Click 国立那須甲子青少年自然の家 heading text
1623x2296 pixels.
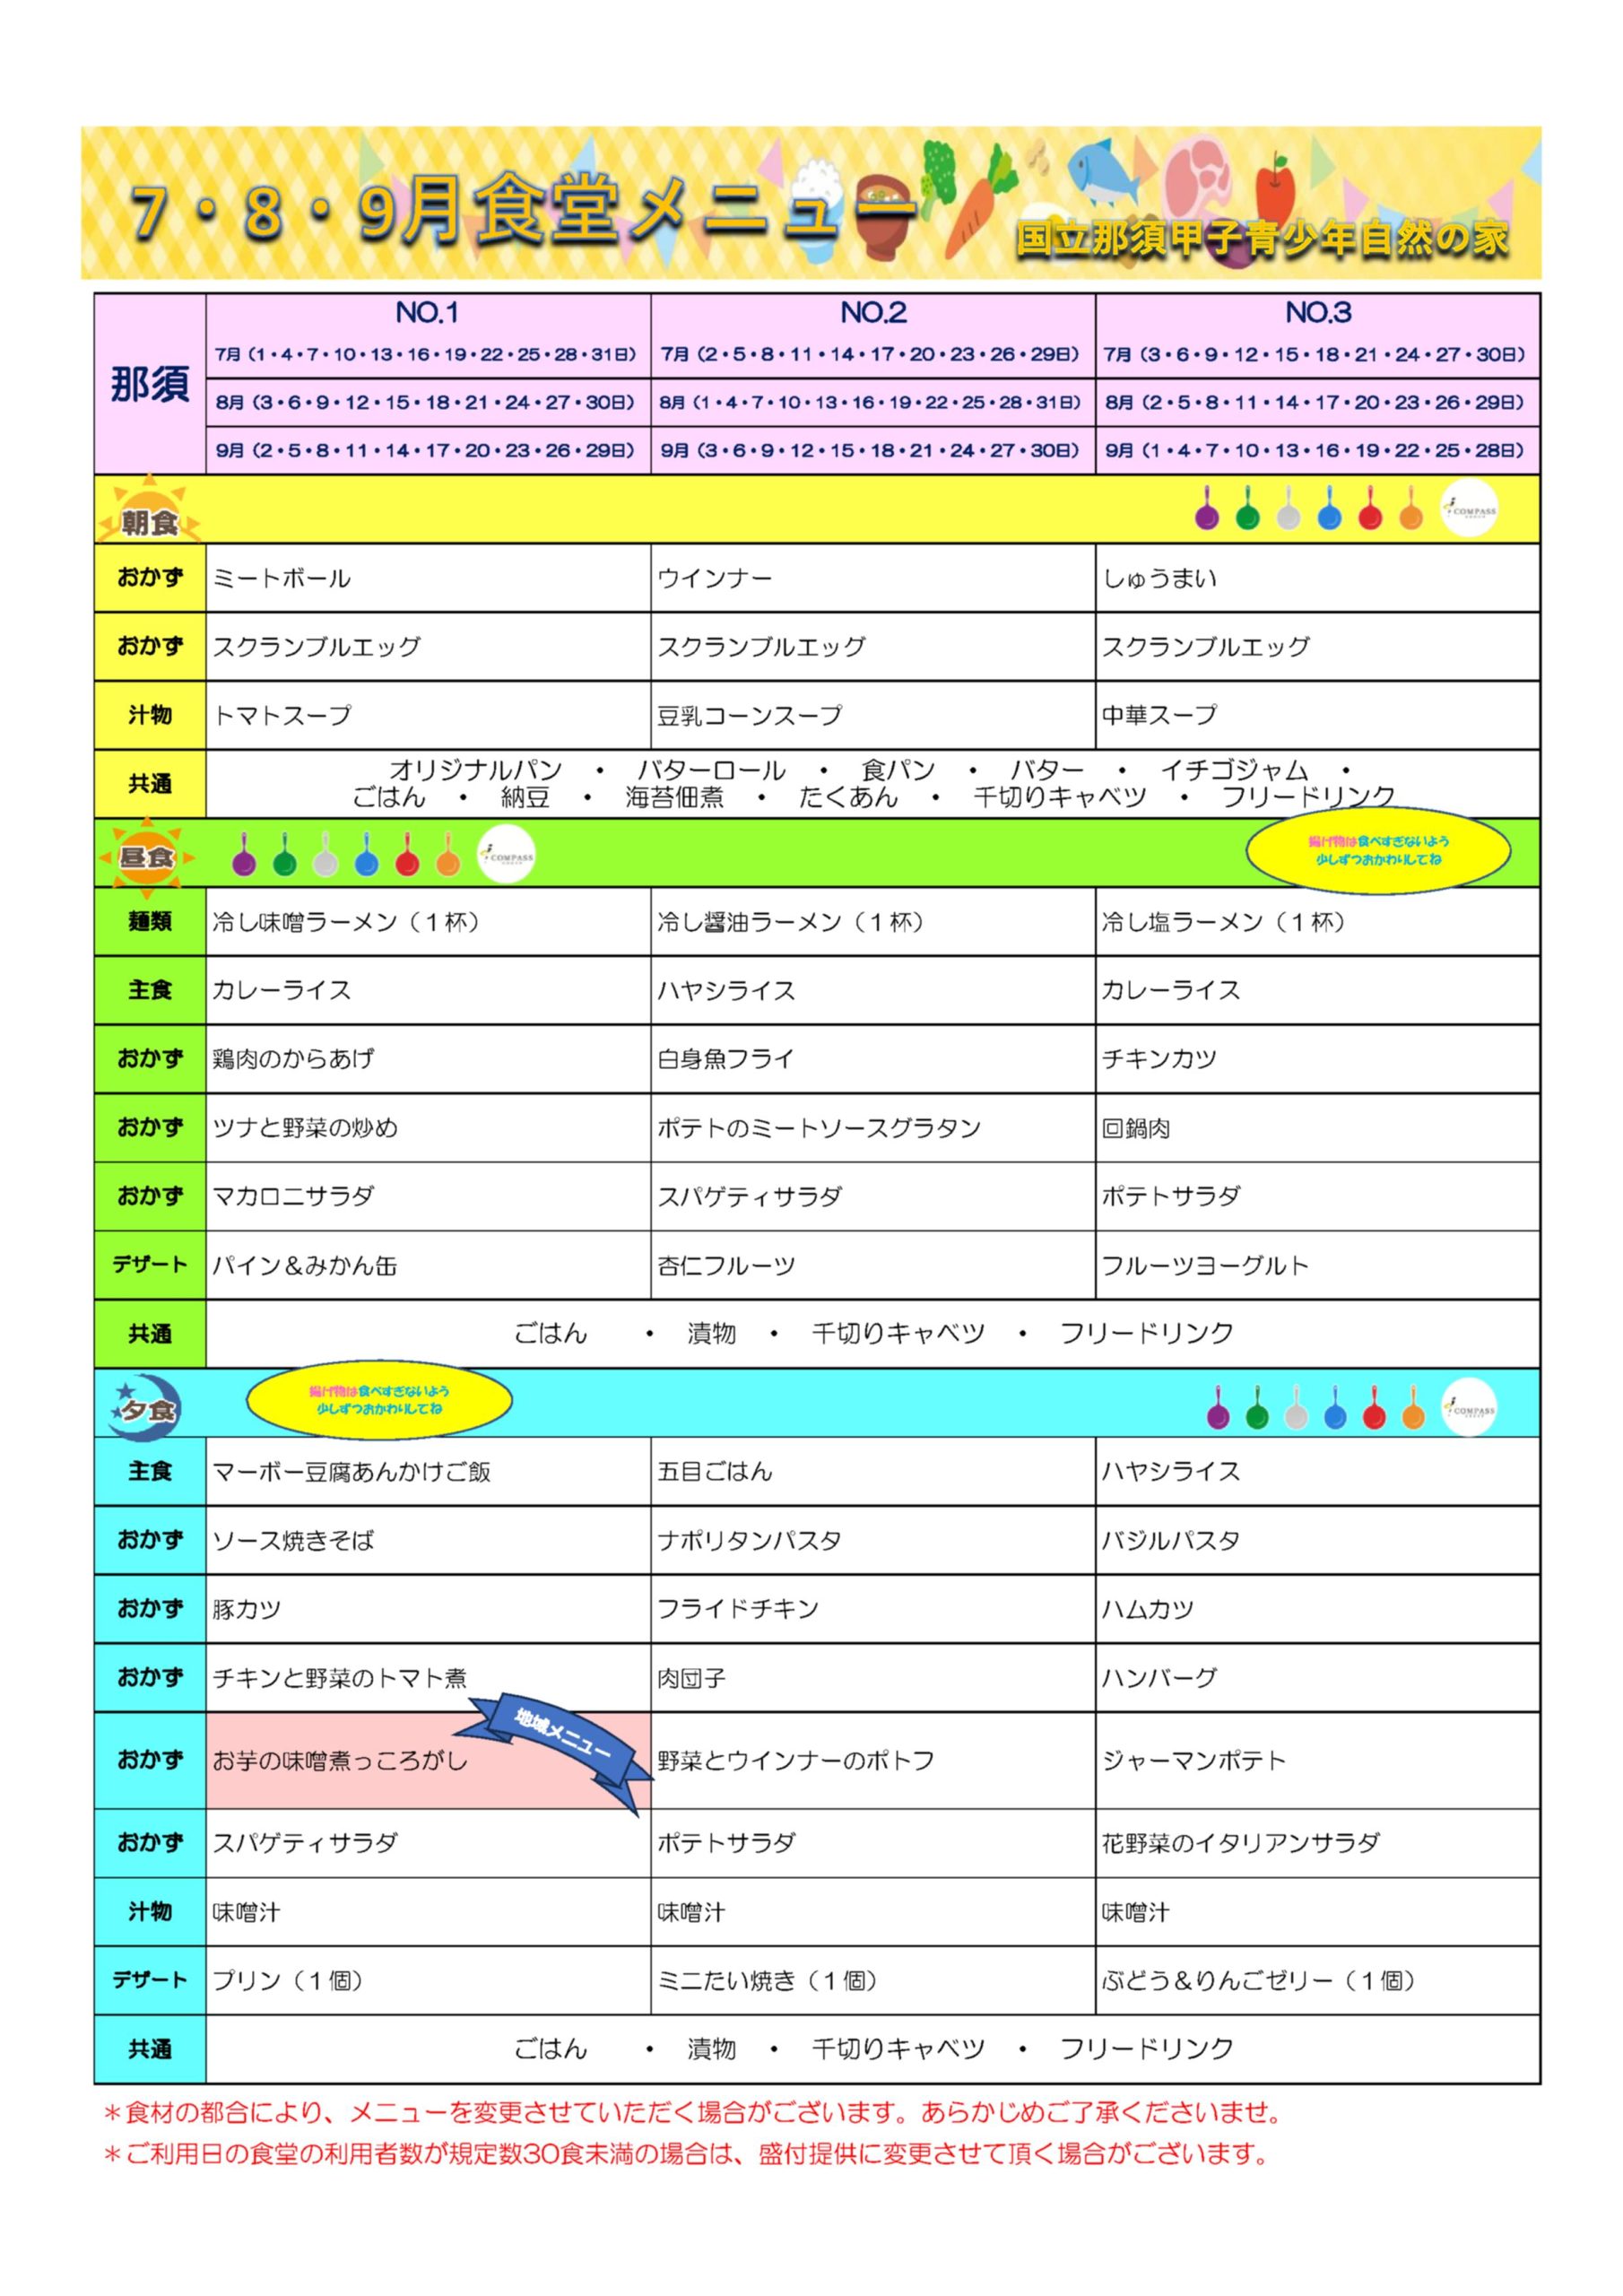[x=1262, y=239]
